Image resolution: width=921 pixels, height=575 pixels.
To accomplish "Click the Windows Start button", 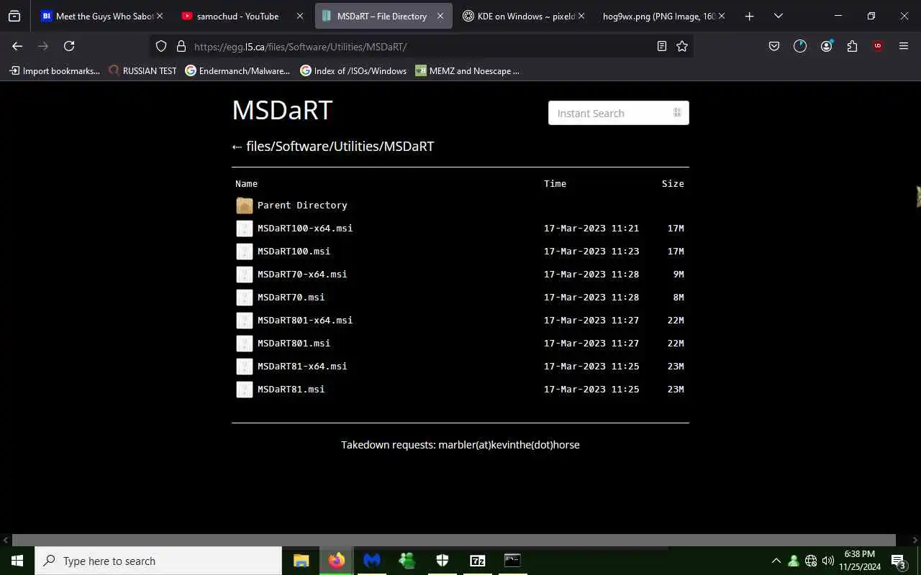I will coord(17,561).
